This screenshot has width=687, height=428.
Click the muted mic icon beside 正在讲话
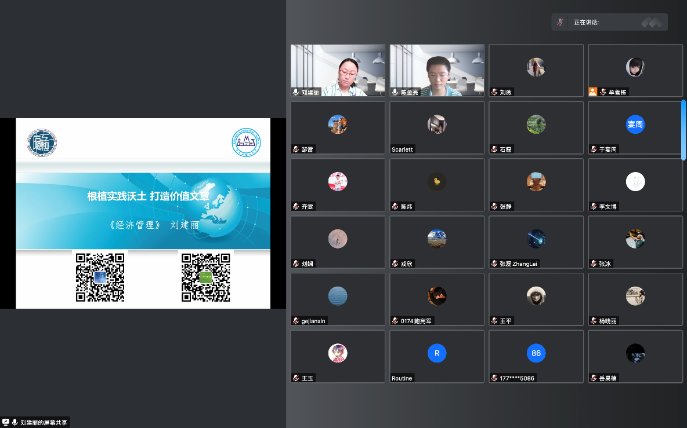point(560,23)
